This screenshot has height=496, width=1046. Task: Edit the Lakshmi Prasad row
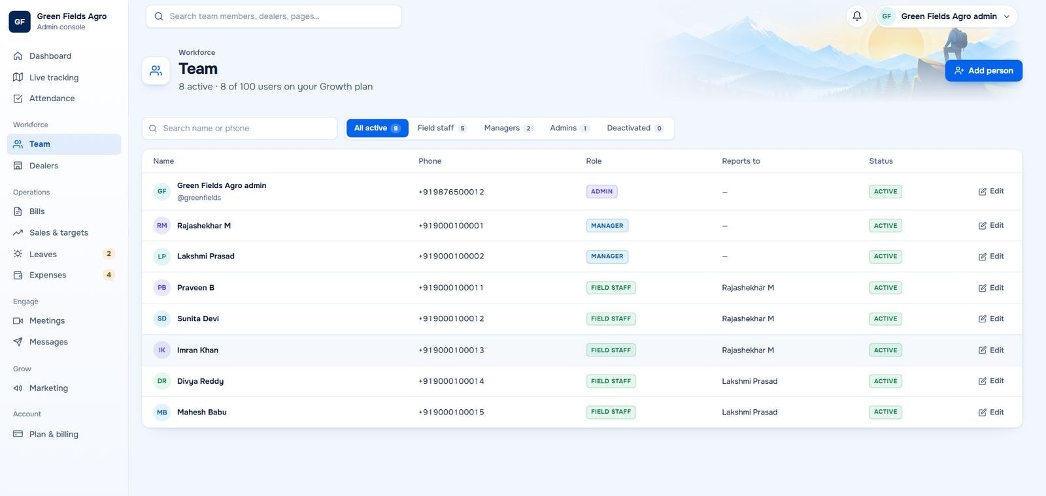pyautogui.click(x=991, y=256)
